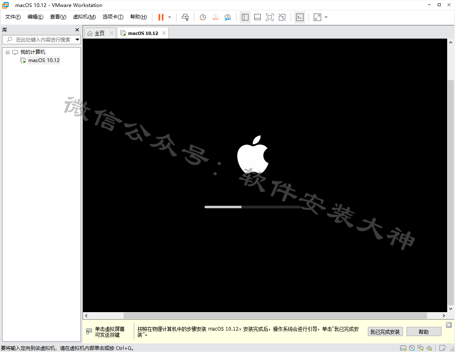This screenshot has height=352, width=455.
Task: Close the 库 library panel
Action: coord(77,30)
